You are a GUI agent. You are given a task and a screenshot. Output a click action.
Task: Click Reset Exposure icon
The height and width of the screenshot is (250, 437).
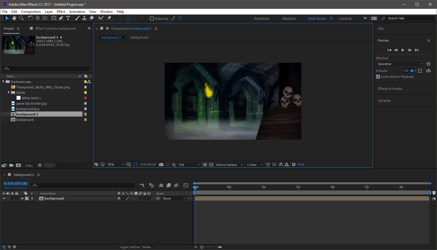[294, 165]
